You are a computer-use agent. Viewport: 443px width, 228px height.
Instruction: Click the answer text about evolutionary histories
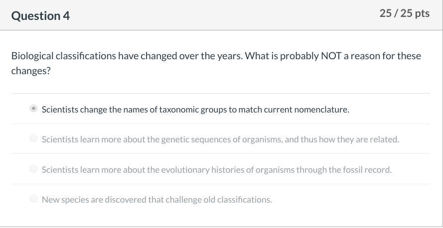click(216, 170)
